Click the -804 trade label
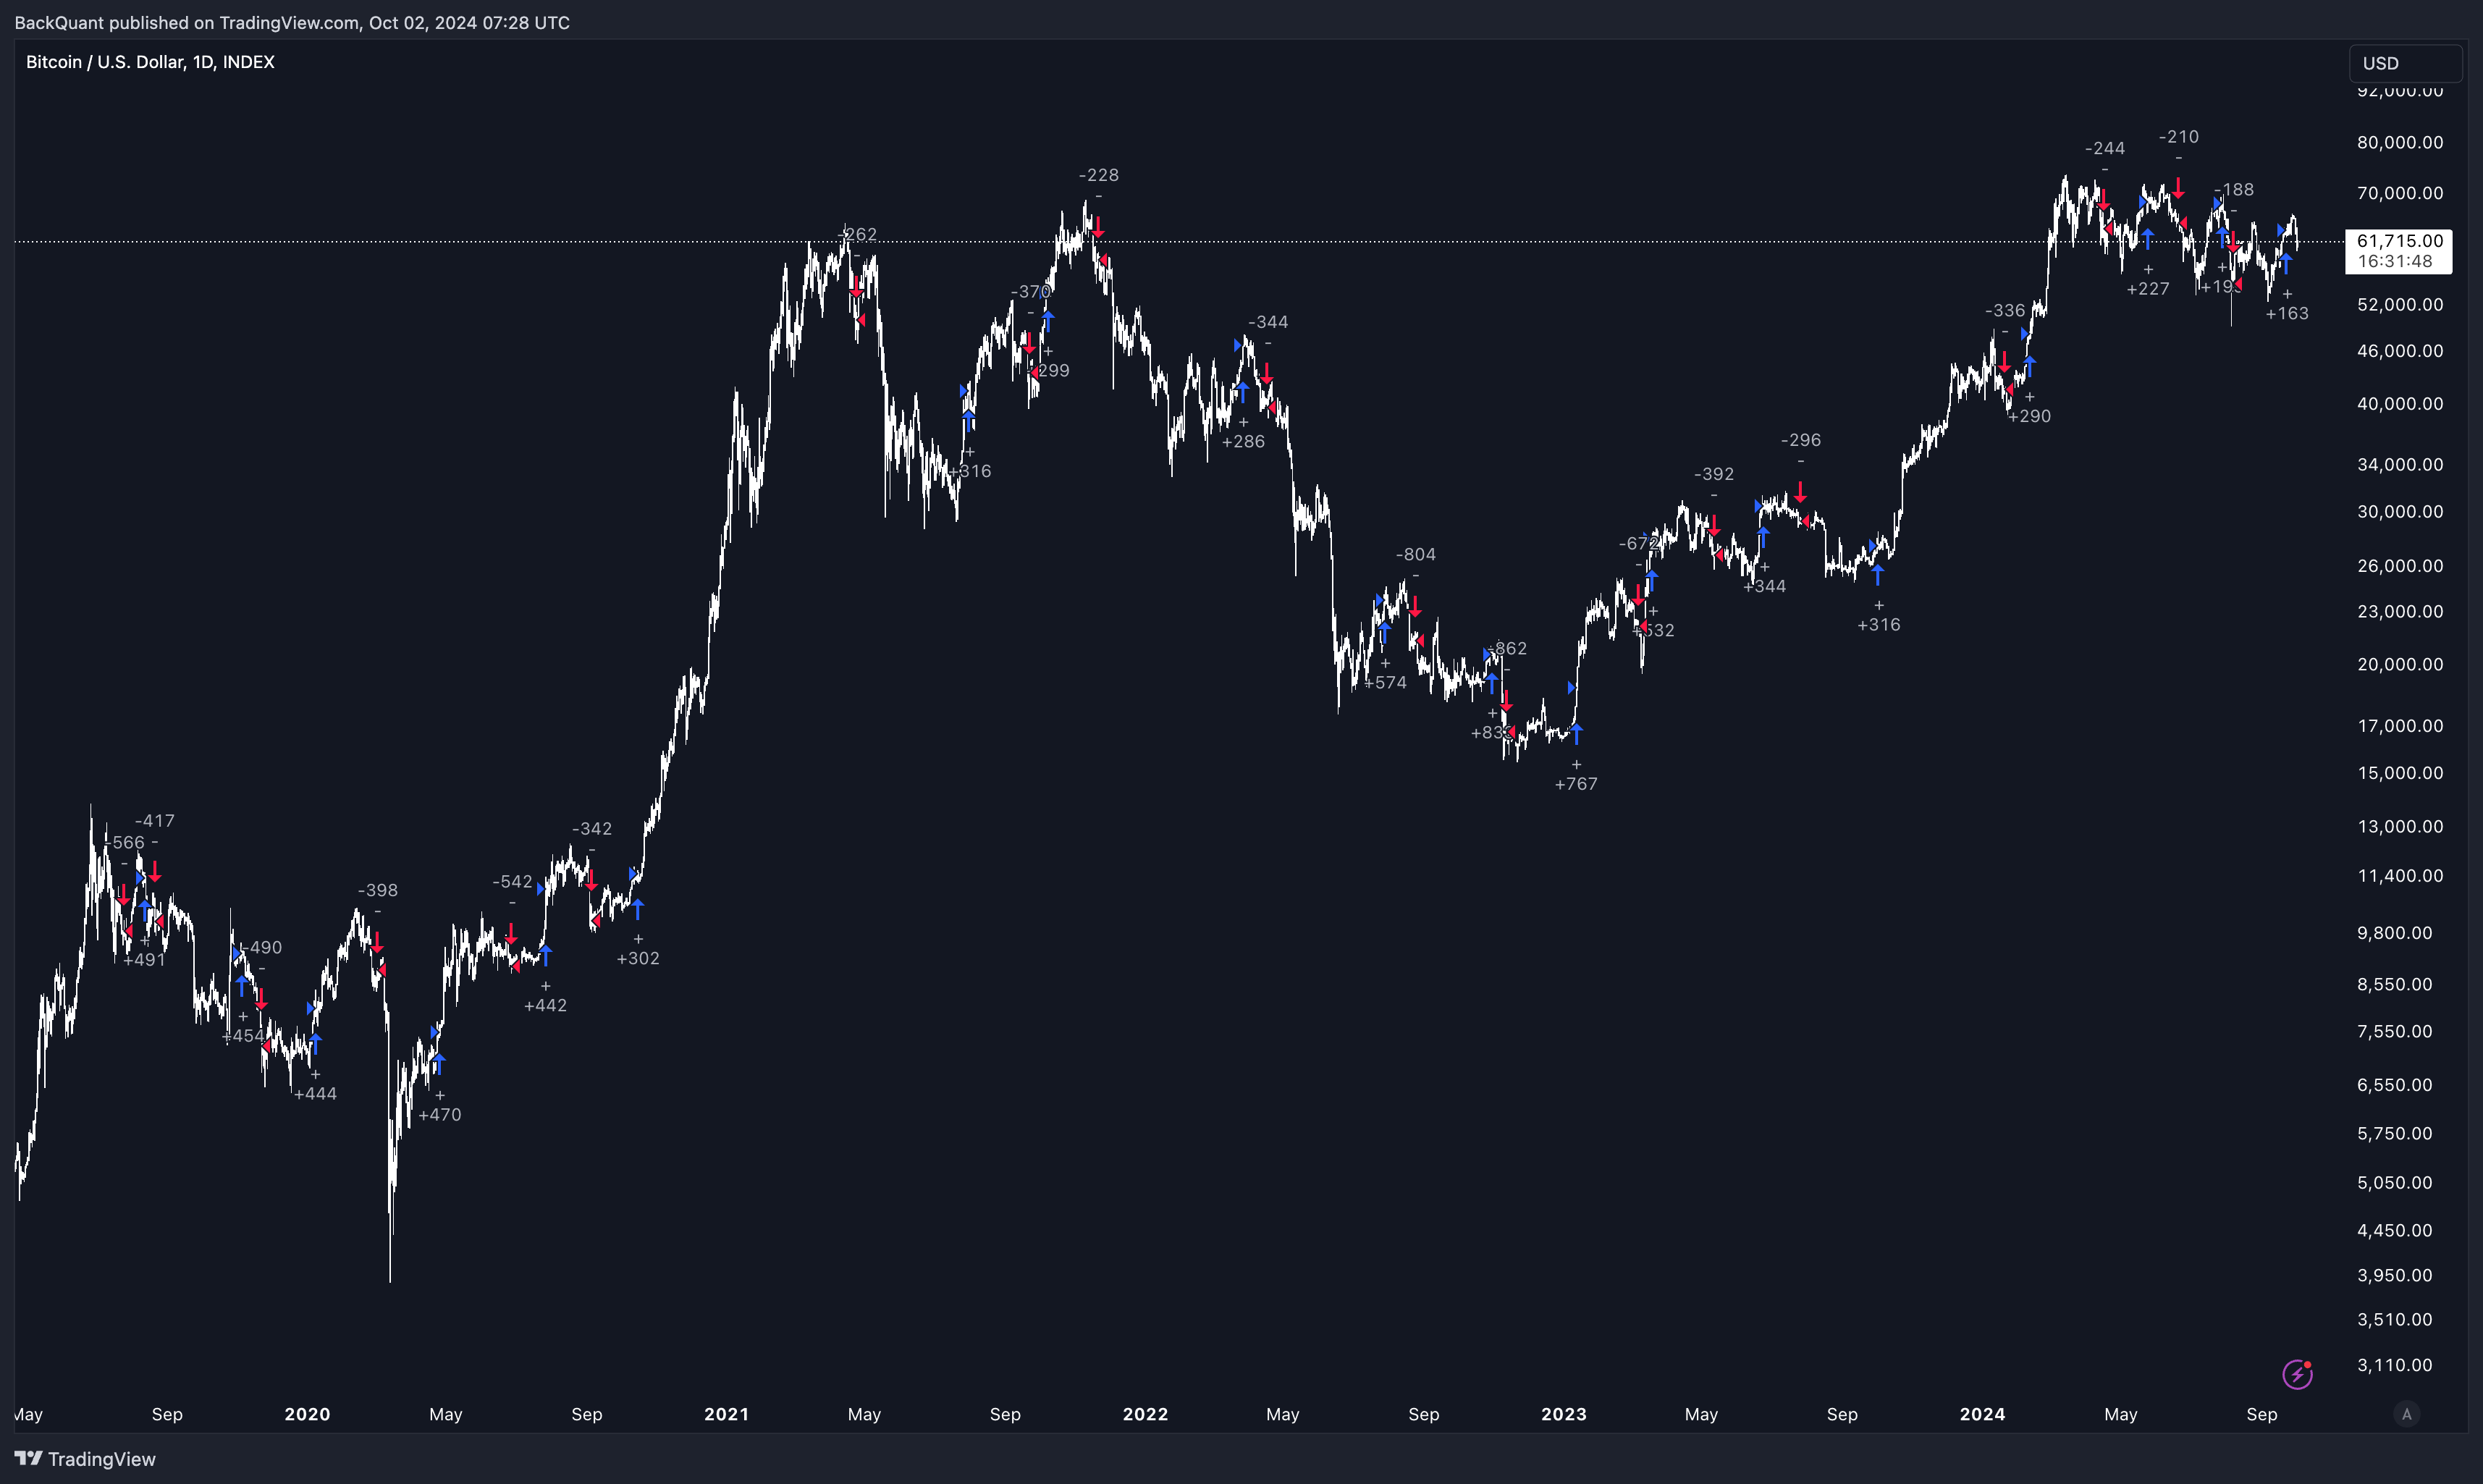Image resolution: width=2483 pixels, height=1484 pixels. (x=1416, y=554)
